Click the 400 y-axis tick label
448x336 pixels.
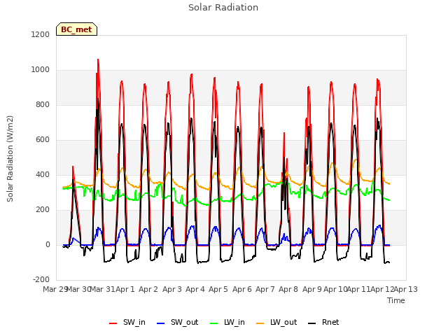43,175
